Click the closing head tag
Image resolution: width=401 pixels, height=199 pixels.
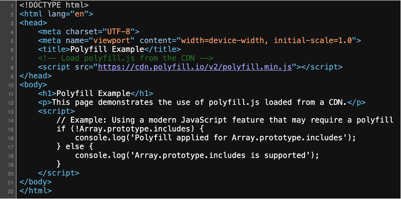(33, 76)
